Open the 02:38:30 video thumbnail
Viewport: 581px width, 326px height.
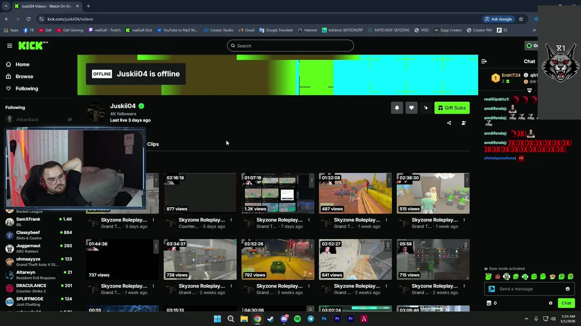(433, 193)
